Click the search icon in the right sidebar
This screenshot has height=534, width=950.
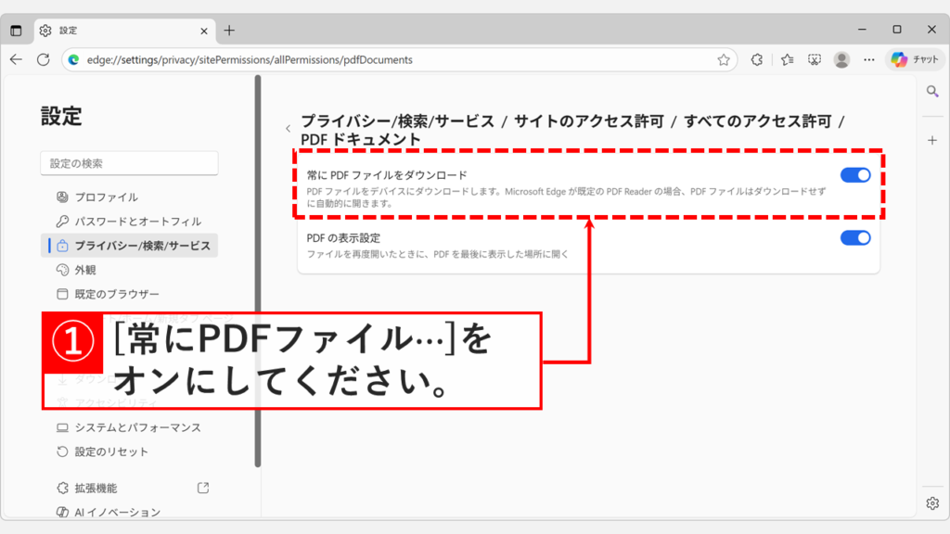pyautogui.click(x=932, y=91)
